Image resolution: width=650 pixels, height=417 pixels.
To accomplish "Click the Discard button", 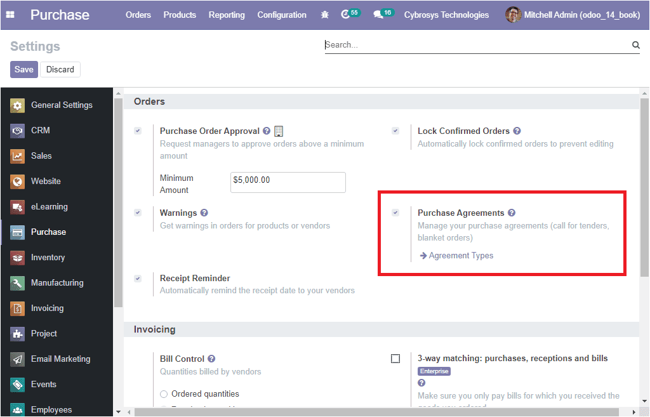I will coord(60,70).
